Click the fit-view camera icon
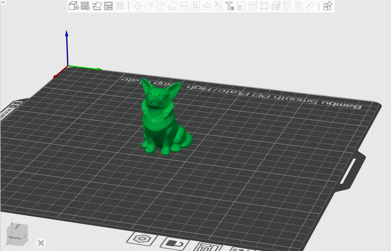Screen dimensions: 391x251 tap(41, 243)
